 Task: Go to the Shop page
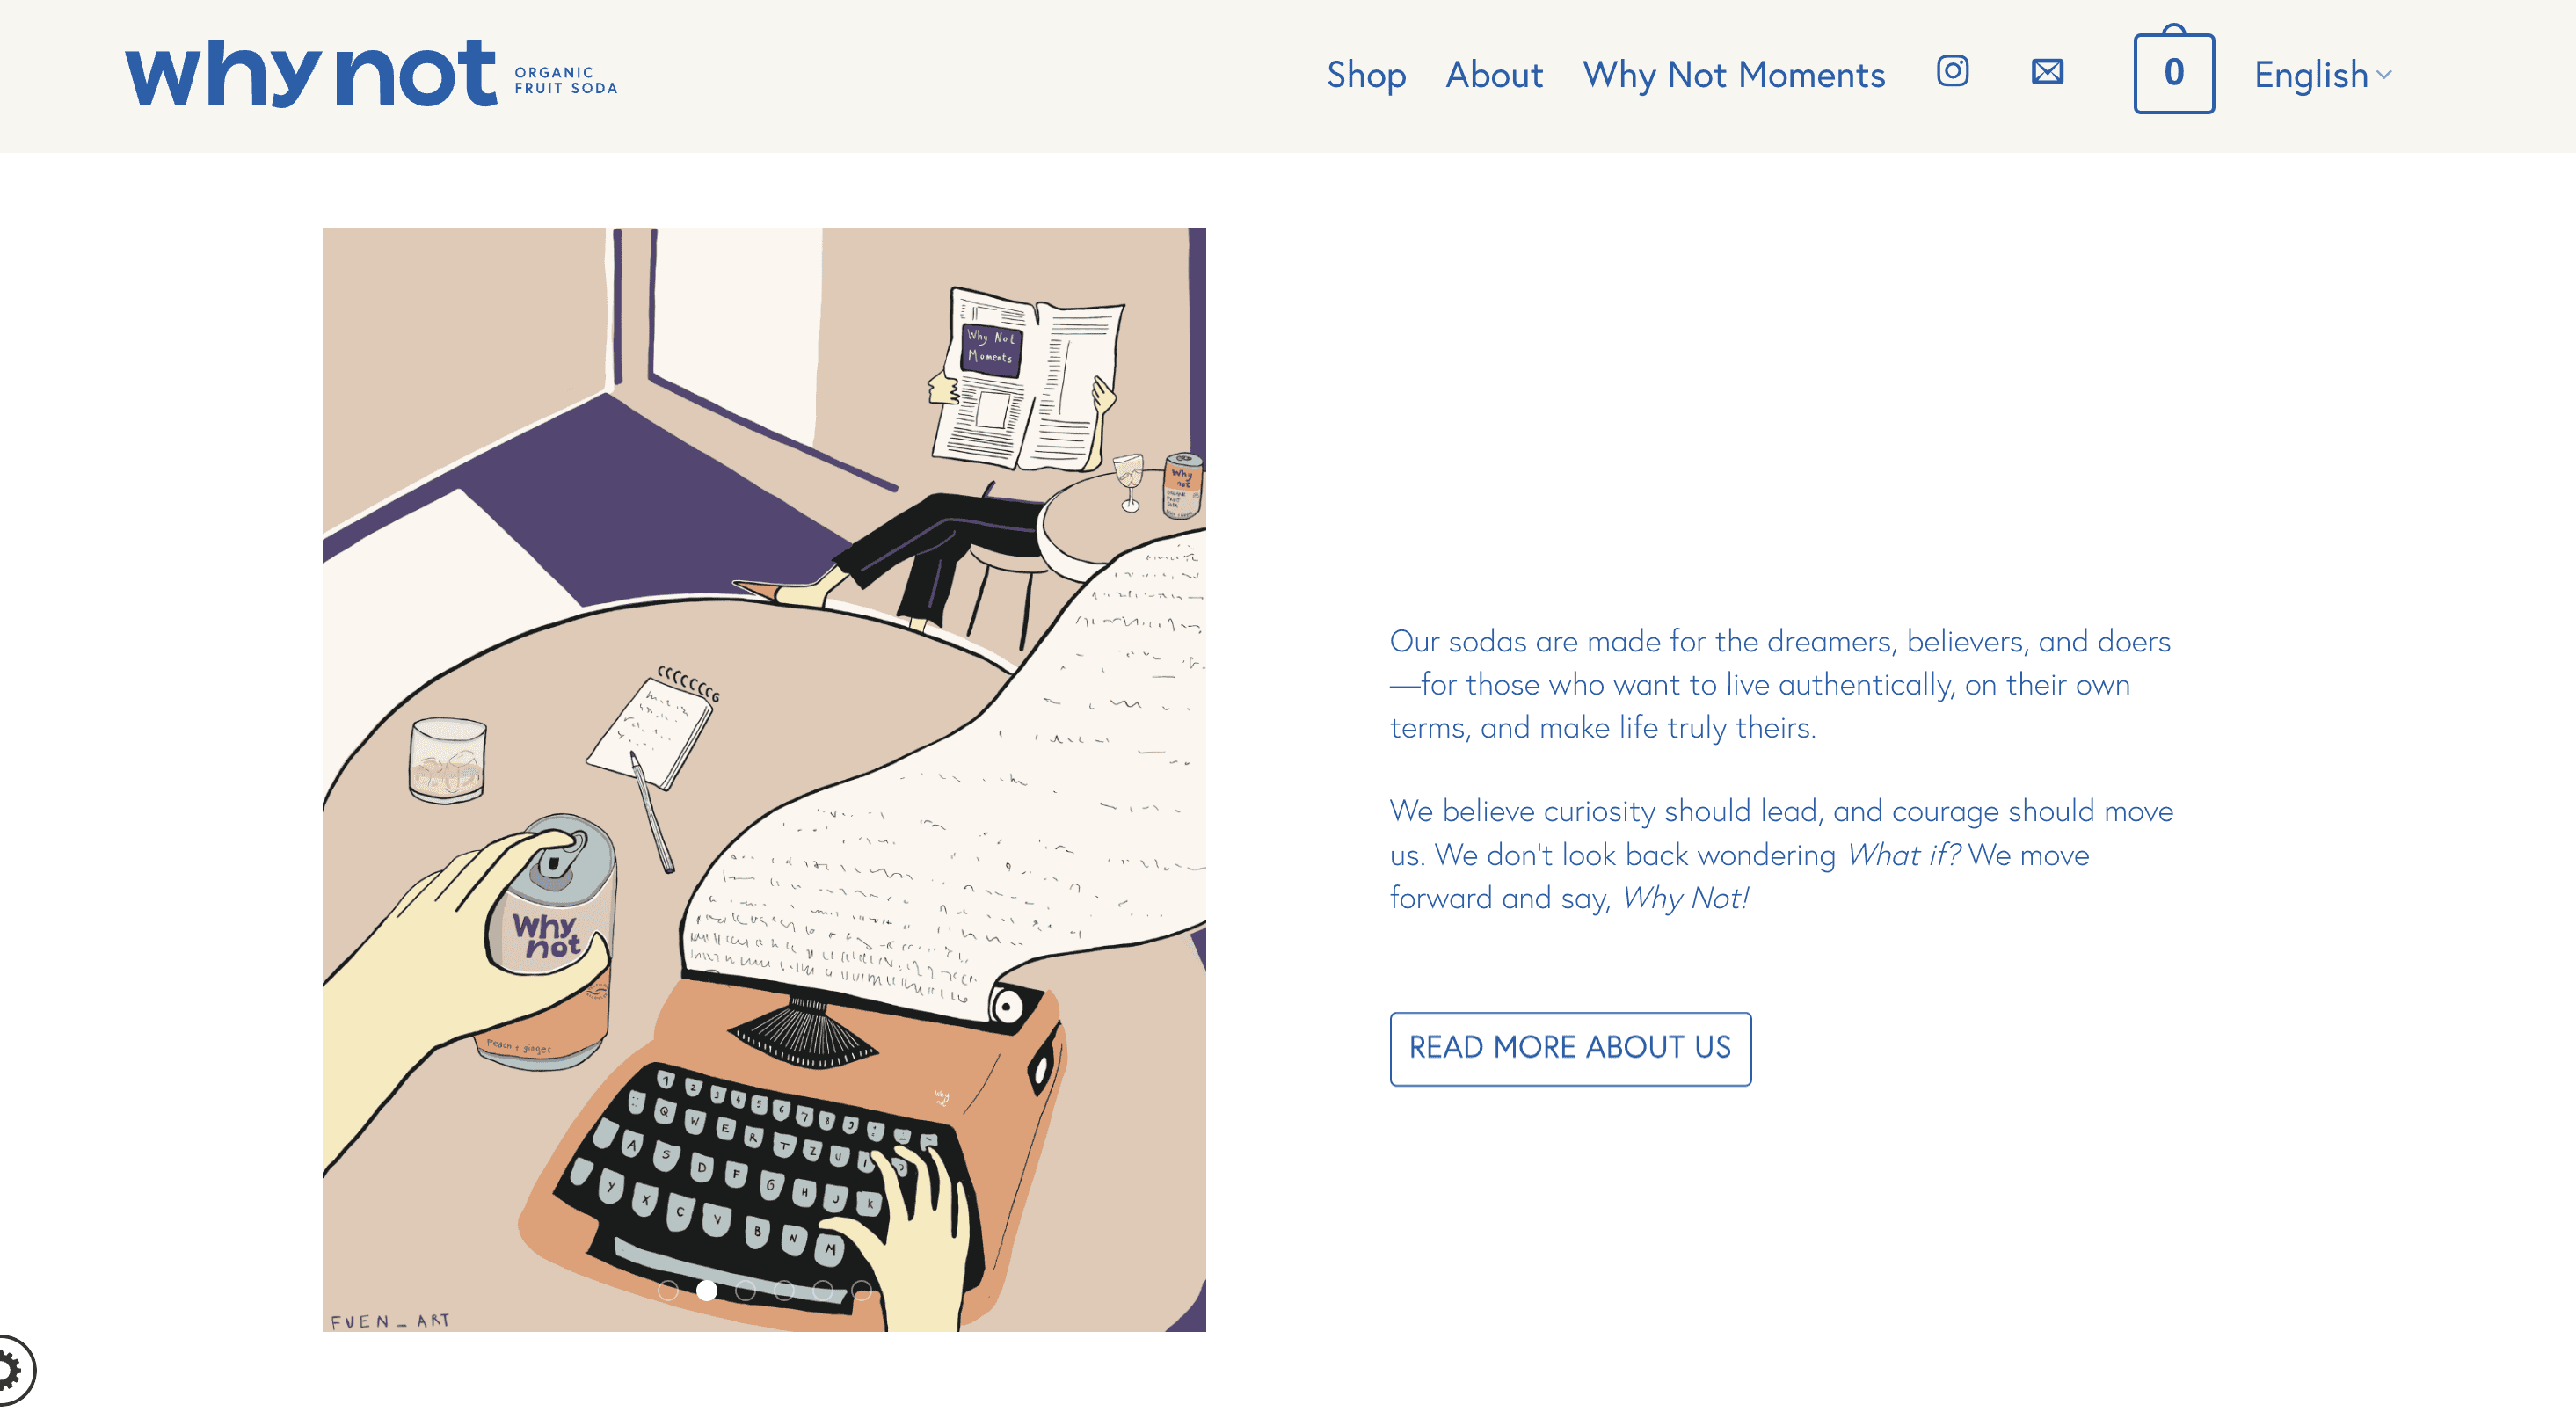click(1366, 75)
